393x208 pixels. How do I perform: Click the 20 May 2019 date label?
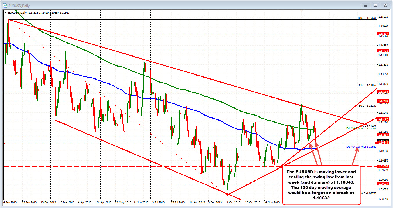pos(123,202)
